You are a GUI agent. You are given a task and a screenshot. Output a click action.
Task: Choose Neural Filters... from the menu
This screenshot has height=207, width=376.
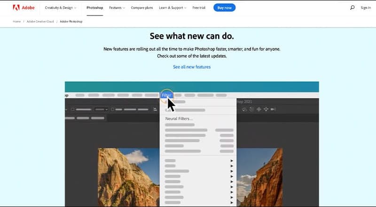click(x=178, y=119)
